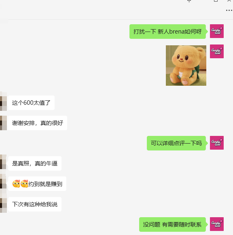Click contact avatar beside 谢谢安排 message
The height and width of the screenshot is (235, 233).
click(x=3, y=123)
